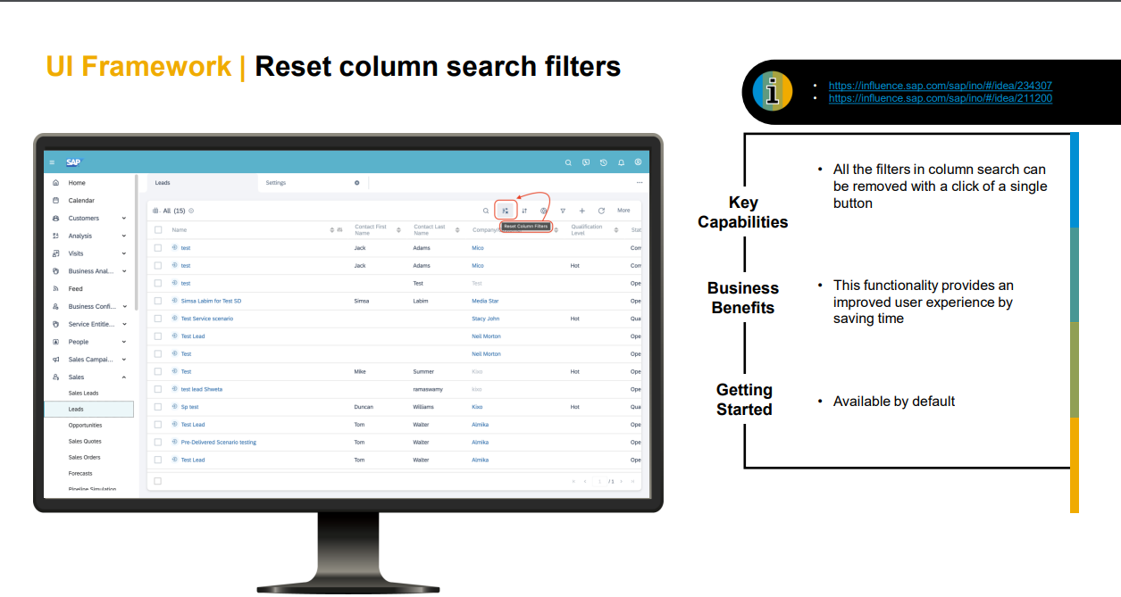This screenshot has width=1121, height=597.
Task: Click the ramaswamy last name cell
Action: 427,389
